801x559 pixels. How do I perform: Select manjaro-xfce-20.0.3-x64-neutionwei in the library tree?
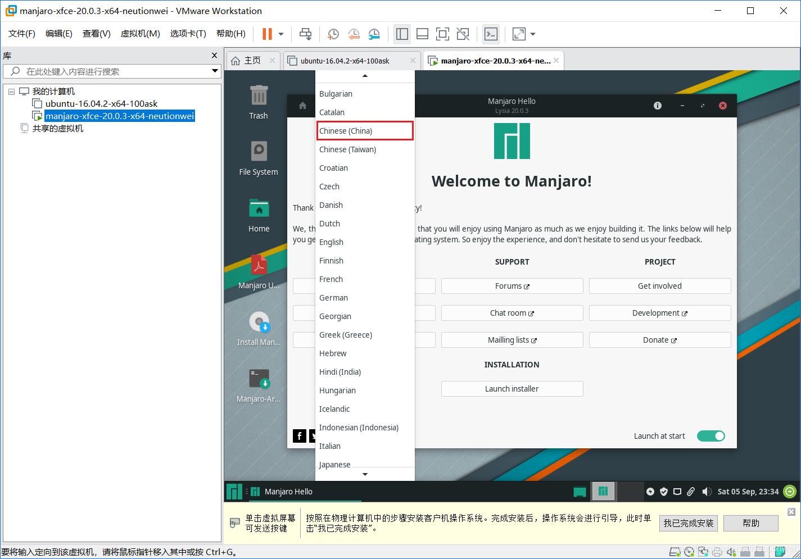coord(120,116)
